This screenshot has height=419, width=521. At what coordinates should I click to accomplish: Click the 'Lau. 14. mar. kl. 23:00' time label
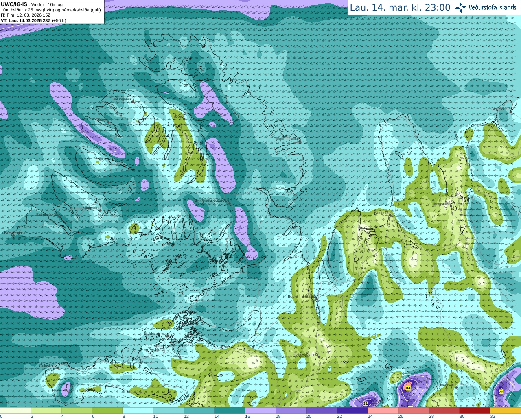coord(400,8)
